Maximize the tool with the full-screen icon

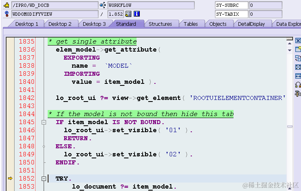pyautogui.click(x=298, y=67)
